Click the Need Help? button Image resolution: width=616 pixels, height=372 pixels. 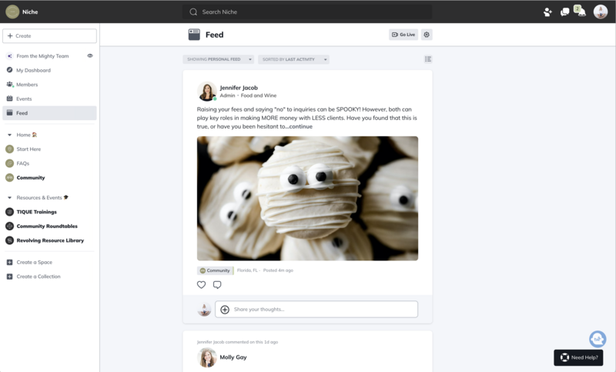pyautogui.click(x=577, y=357)
